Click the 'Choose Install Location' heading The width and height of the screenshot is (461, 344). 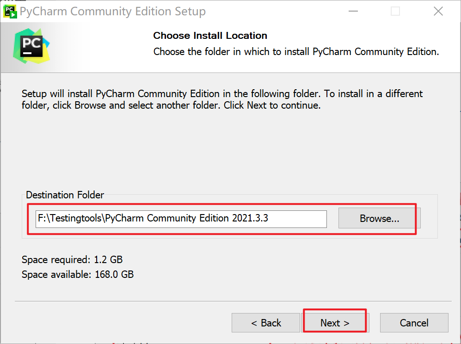tap(210, 36)
